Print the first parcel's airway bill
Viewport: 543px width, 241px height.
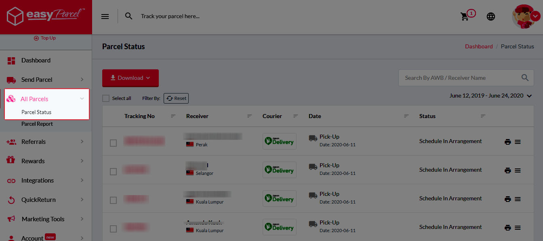(x=508, y=141)
